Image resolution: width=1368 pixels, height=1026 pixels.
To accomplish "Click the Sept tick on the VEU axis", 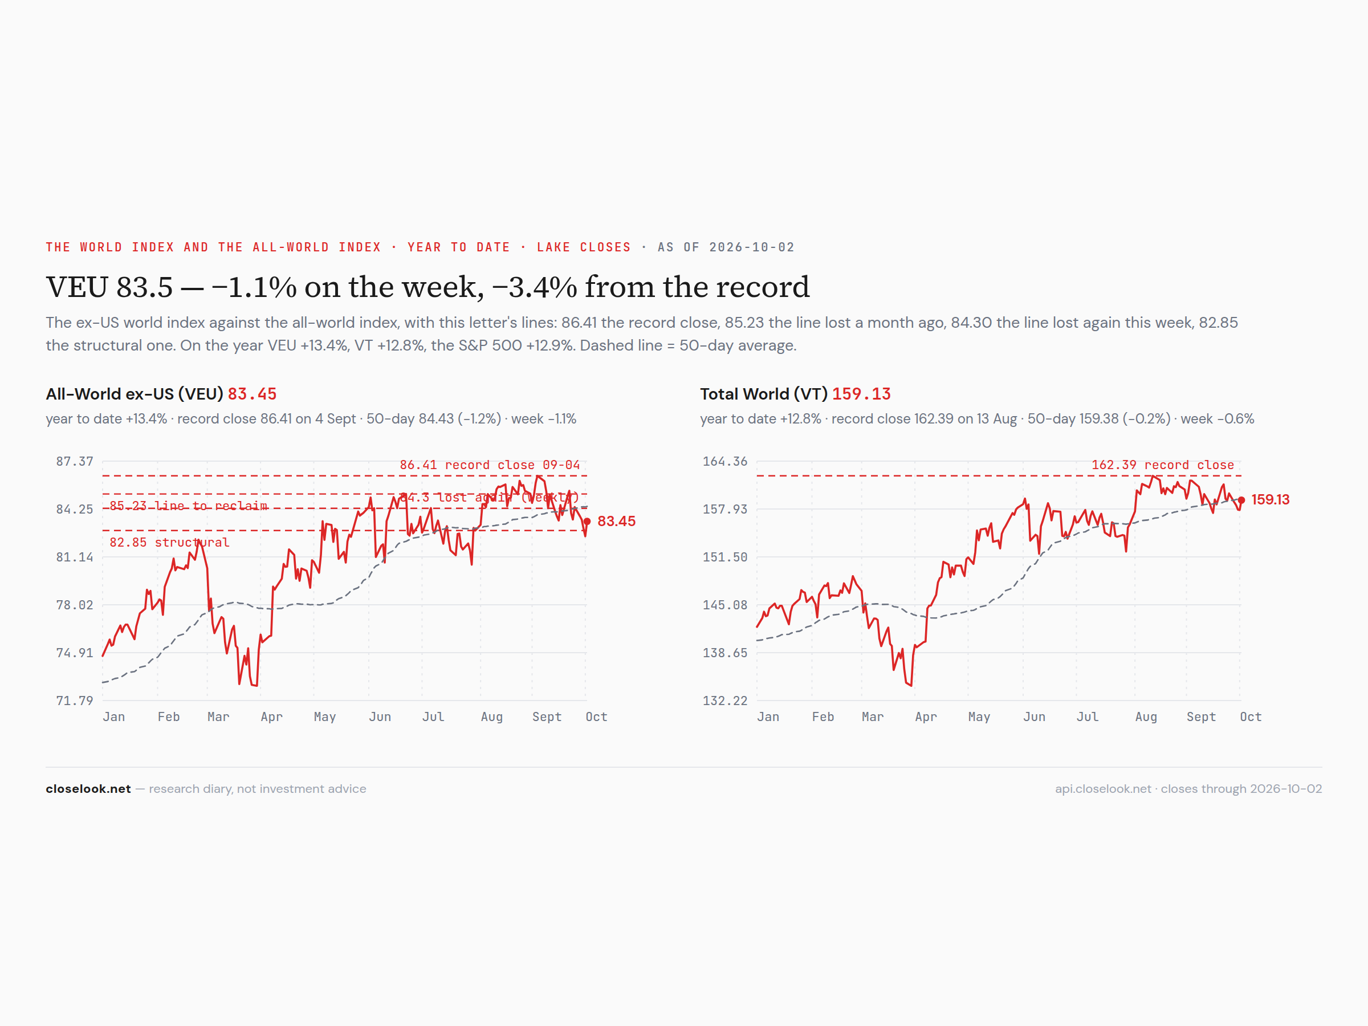I will [547, 717].
